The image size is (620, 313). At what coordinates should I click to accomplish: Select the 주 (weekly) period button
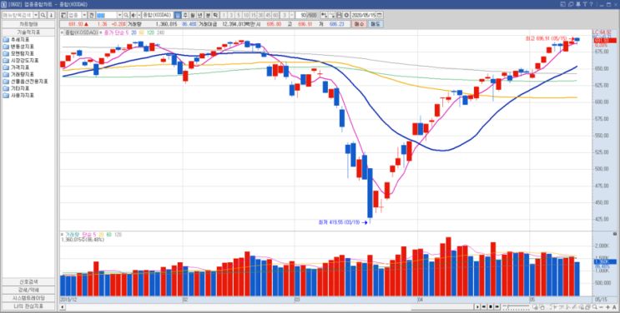(x=185, y=15)
